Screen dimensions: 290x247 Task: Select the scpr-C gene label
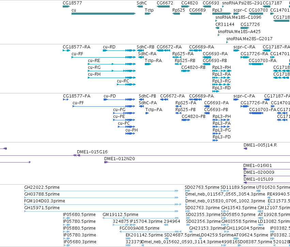[240, 10]
